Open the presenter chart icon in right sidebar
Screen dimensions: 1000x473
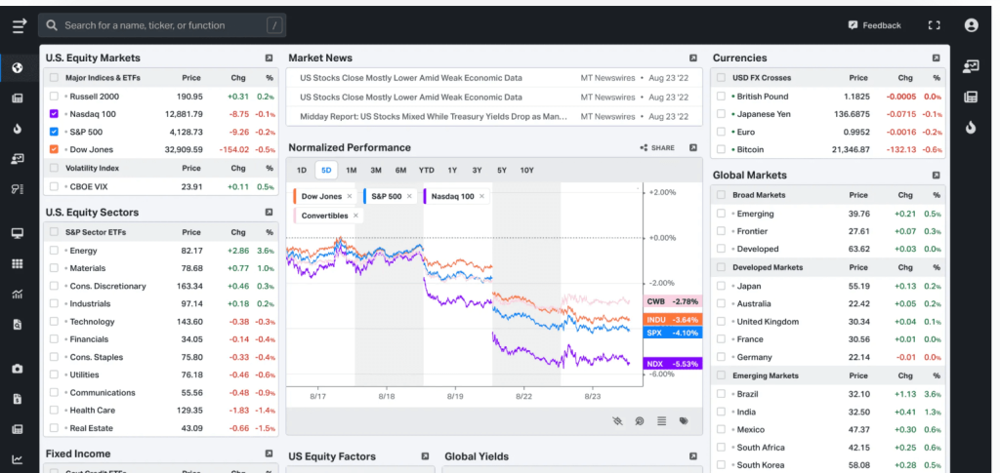coord(971,67)
